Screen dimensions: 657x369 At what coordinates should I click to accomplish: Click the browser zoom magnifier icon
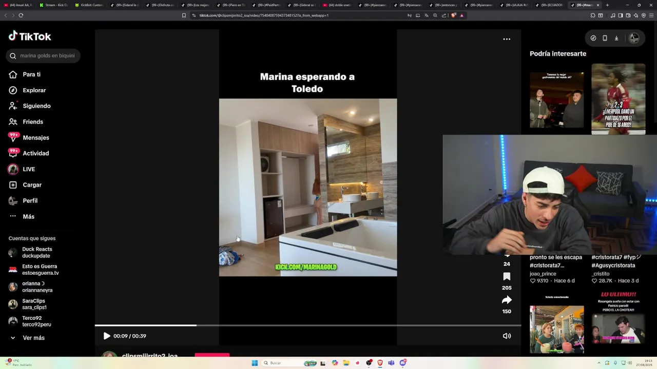click(435, 15)
